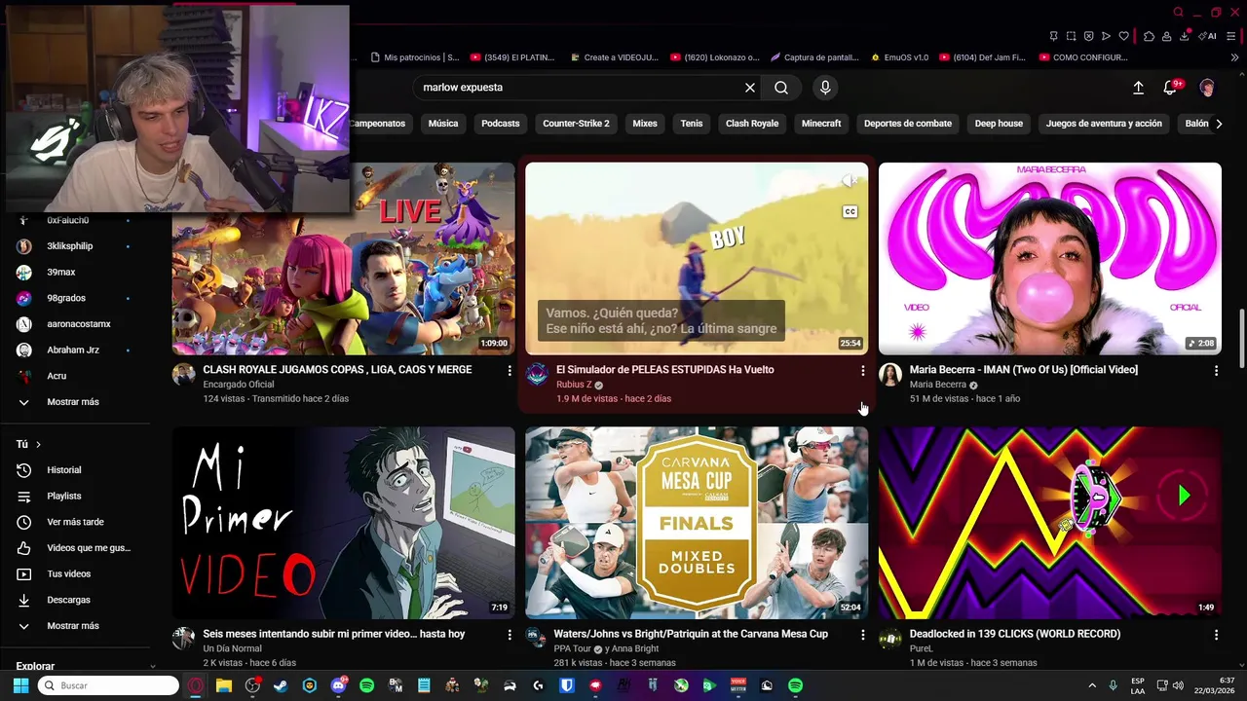
Task: Open the Windows Start button
Action: pyautogui.click(x=20, y=685)
